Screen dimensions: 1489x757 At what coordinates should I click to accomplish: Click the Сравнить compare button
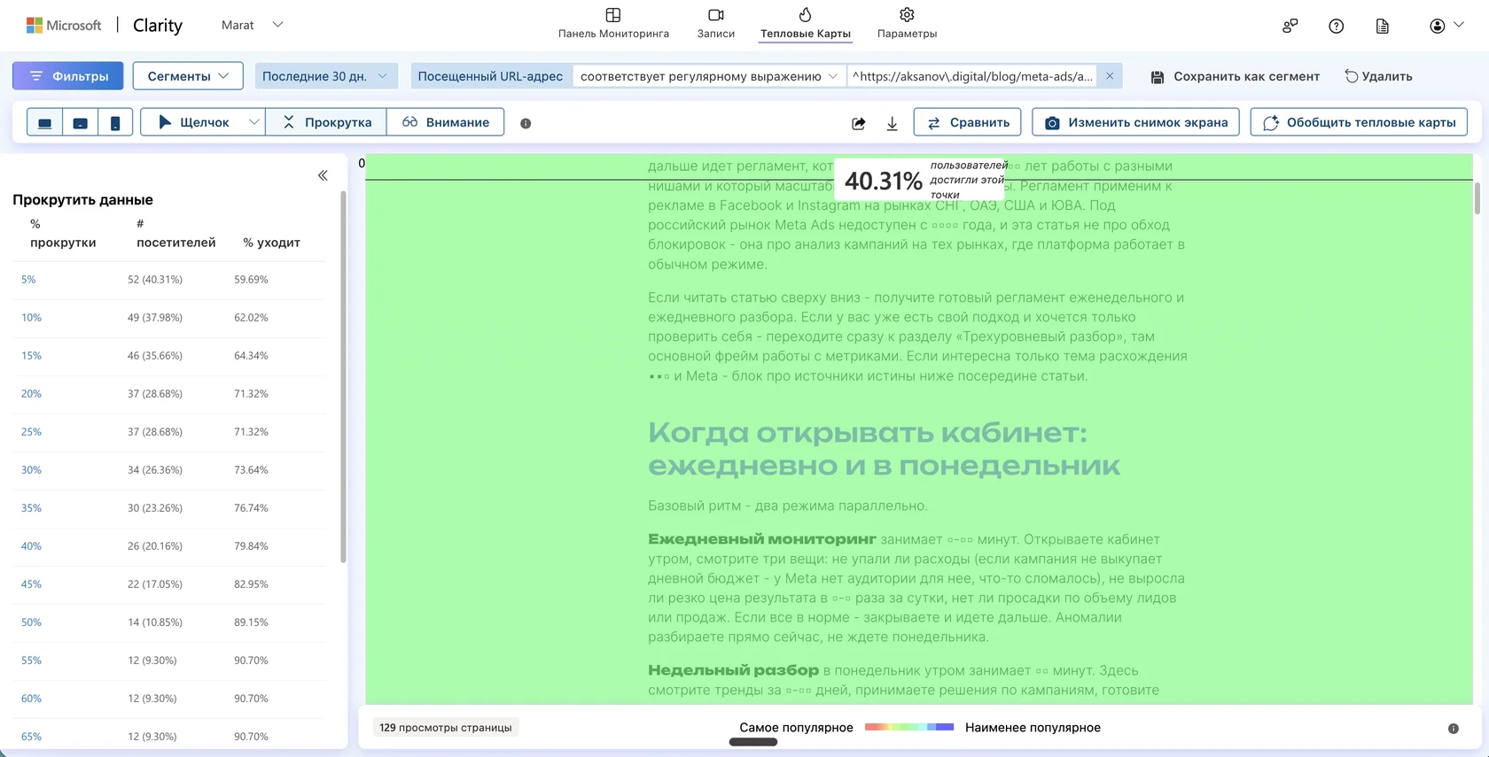pyautogui.click(x=967, y=122)
